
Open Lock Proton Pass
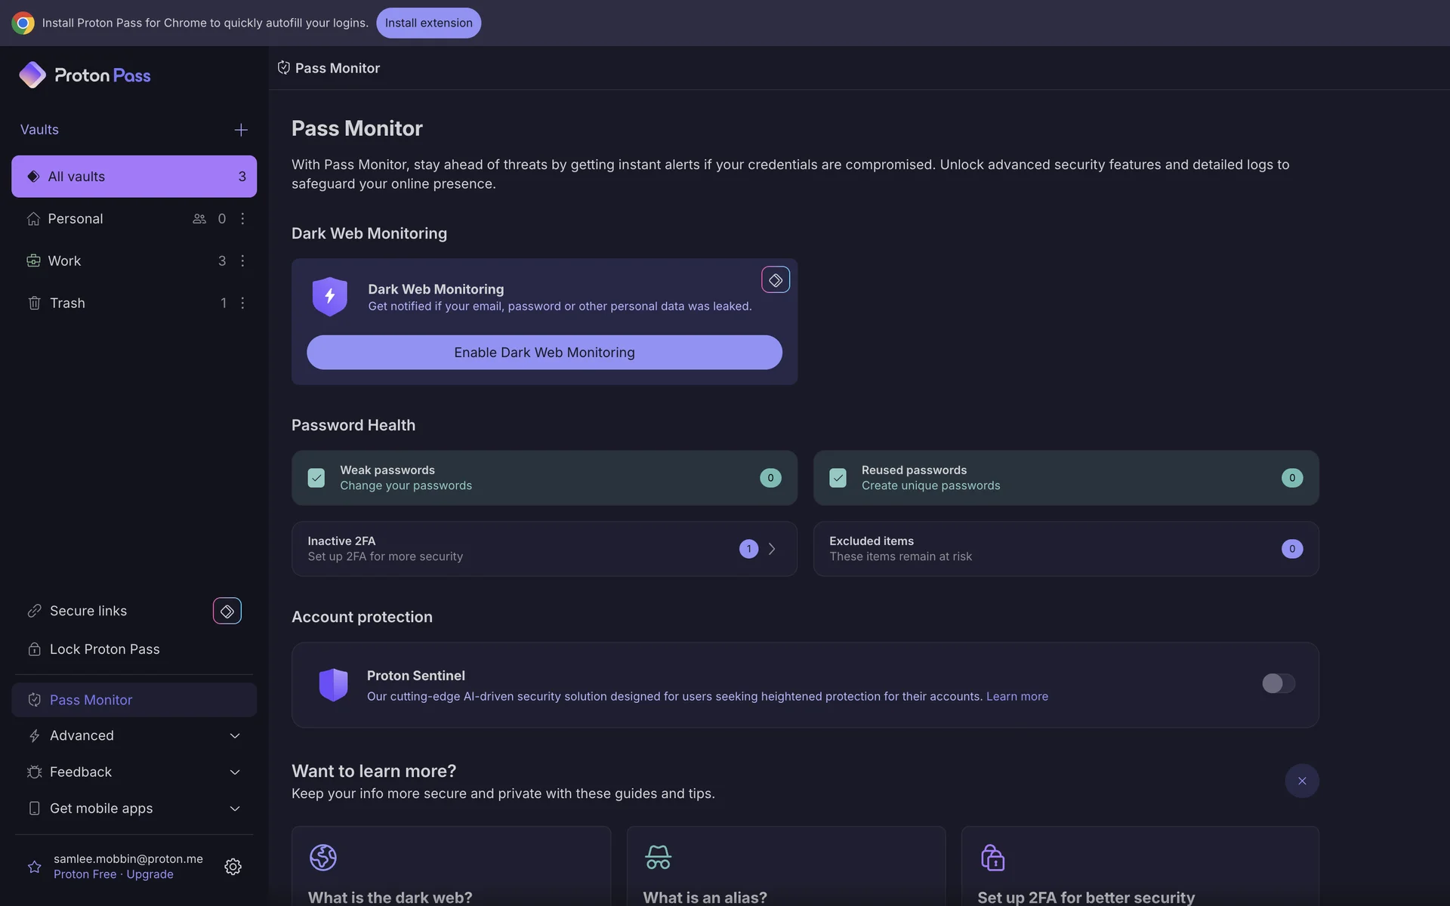pos(104,649)
